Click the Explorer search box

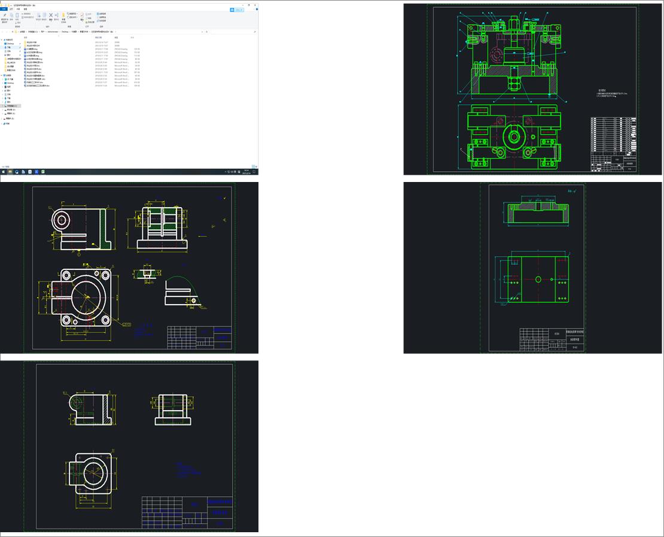click(x=233, y=32)
